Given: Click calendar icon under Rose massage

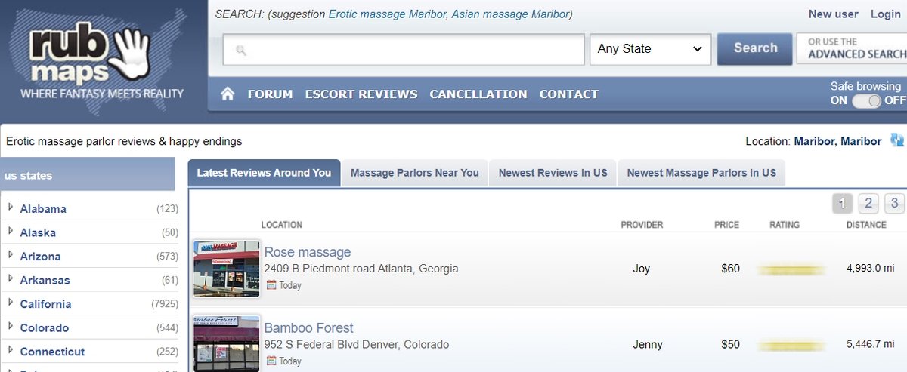Looking at the screenshot, I should click(271, 285).
